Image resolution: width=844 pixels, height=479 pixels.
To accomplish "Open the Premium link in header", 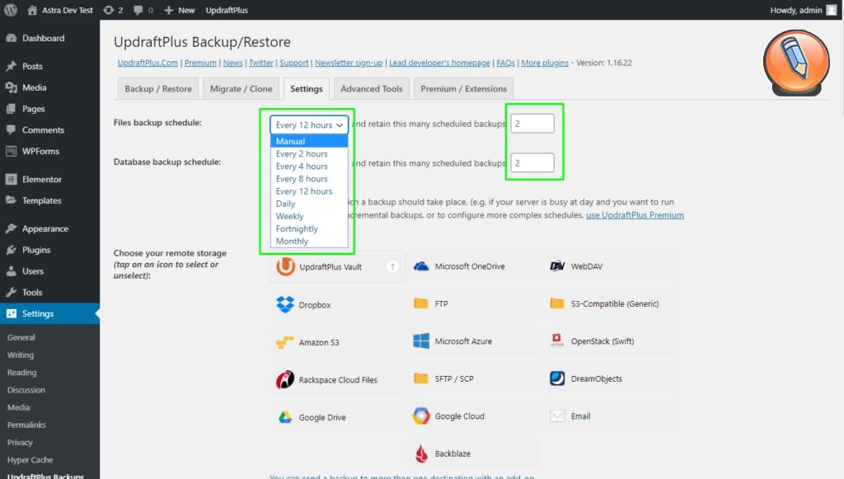I will point(200,63).
